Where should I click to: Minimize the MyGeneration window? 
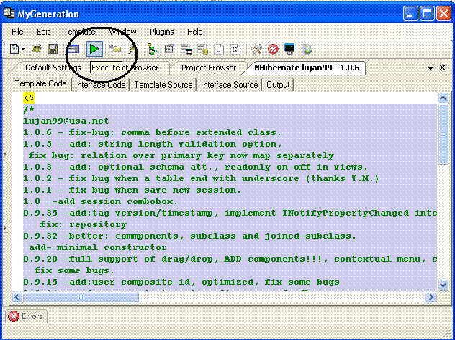coord(410,14)
